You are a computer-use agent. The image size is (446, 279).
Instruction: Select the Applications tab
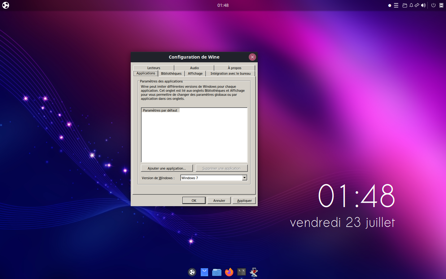pos(146,73)
